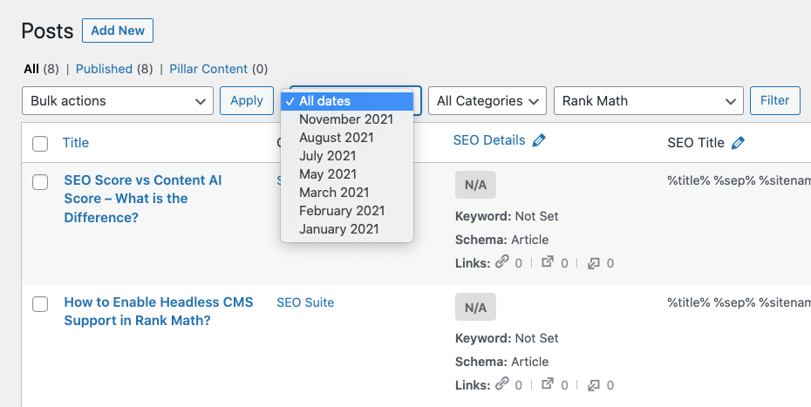Click pencil icon next to SEO Details
The height and width of the screenshot is (407, 811).
pyautogui.click(x=539, y=140)
